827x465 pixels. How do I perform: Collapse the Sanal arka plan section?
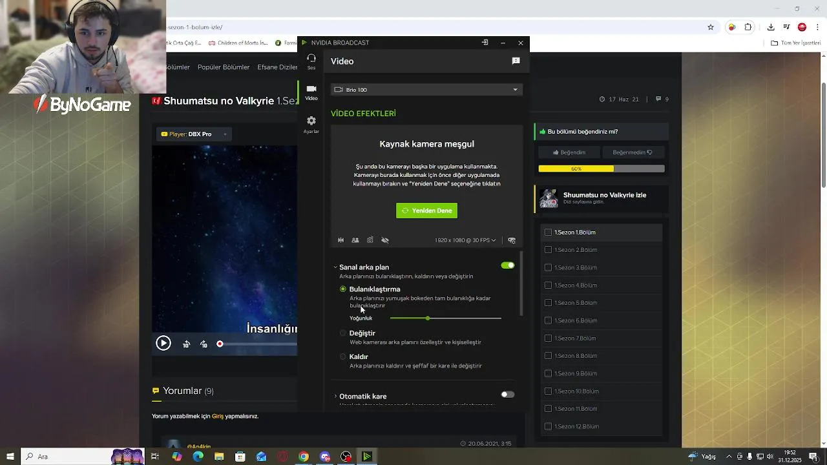click(335, 267)
